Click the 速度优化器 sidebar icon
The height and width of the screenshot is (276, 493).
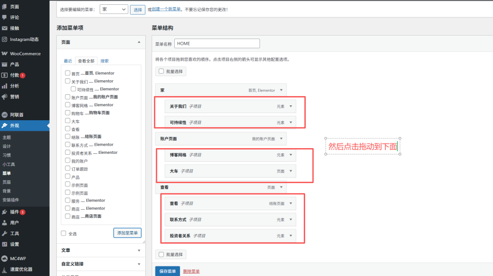4,269
